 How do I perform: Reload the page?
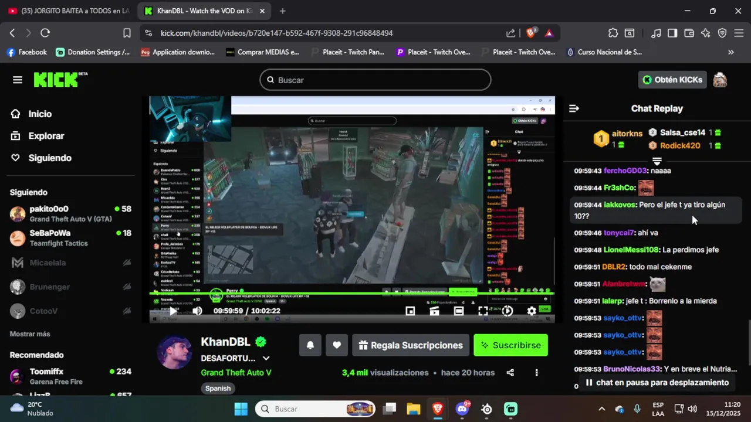point(45,33)
